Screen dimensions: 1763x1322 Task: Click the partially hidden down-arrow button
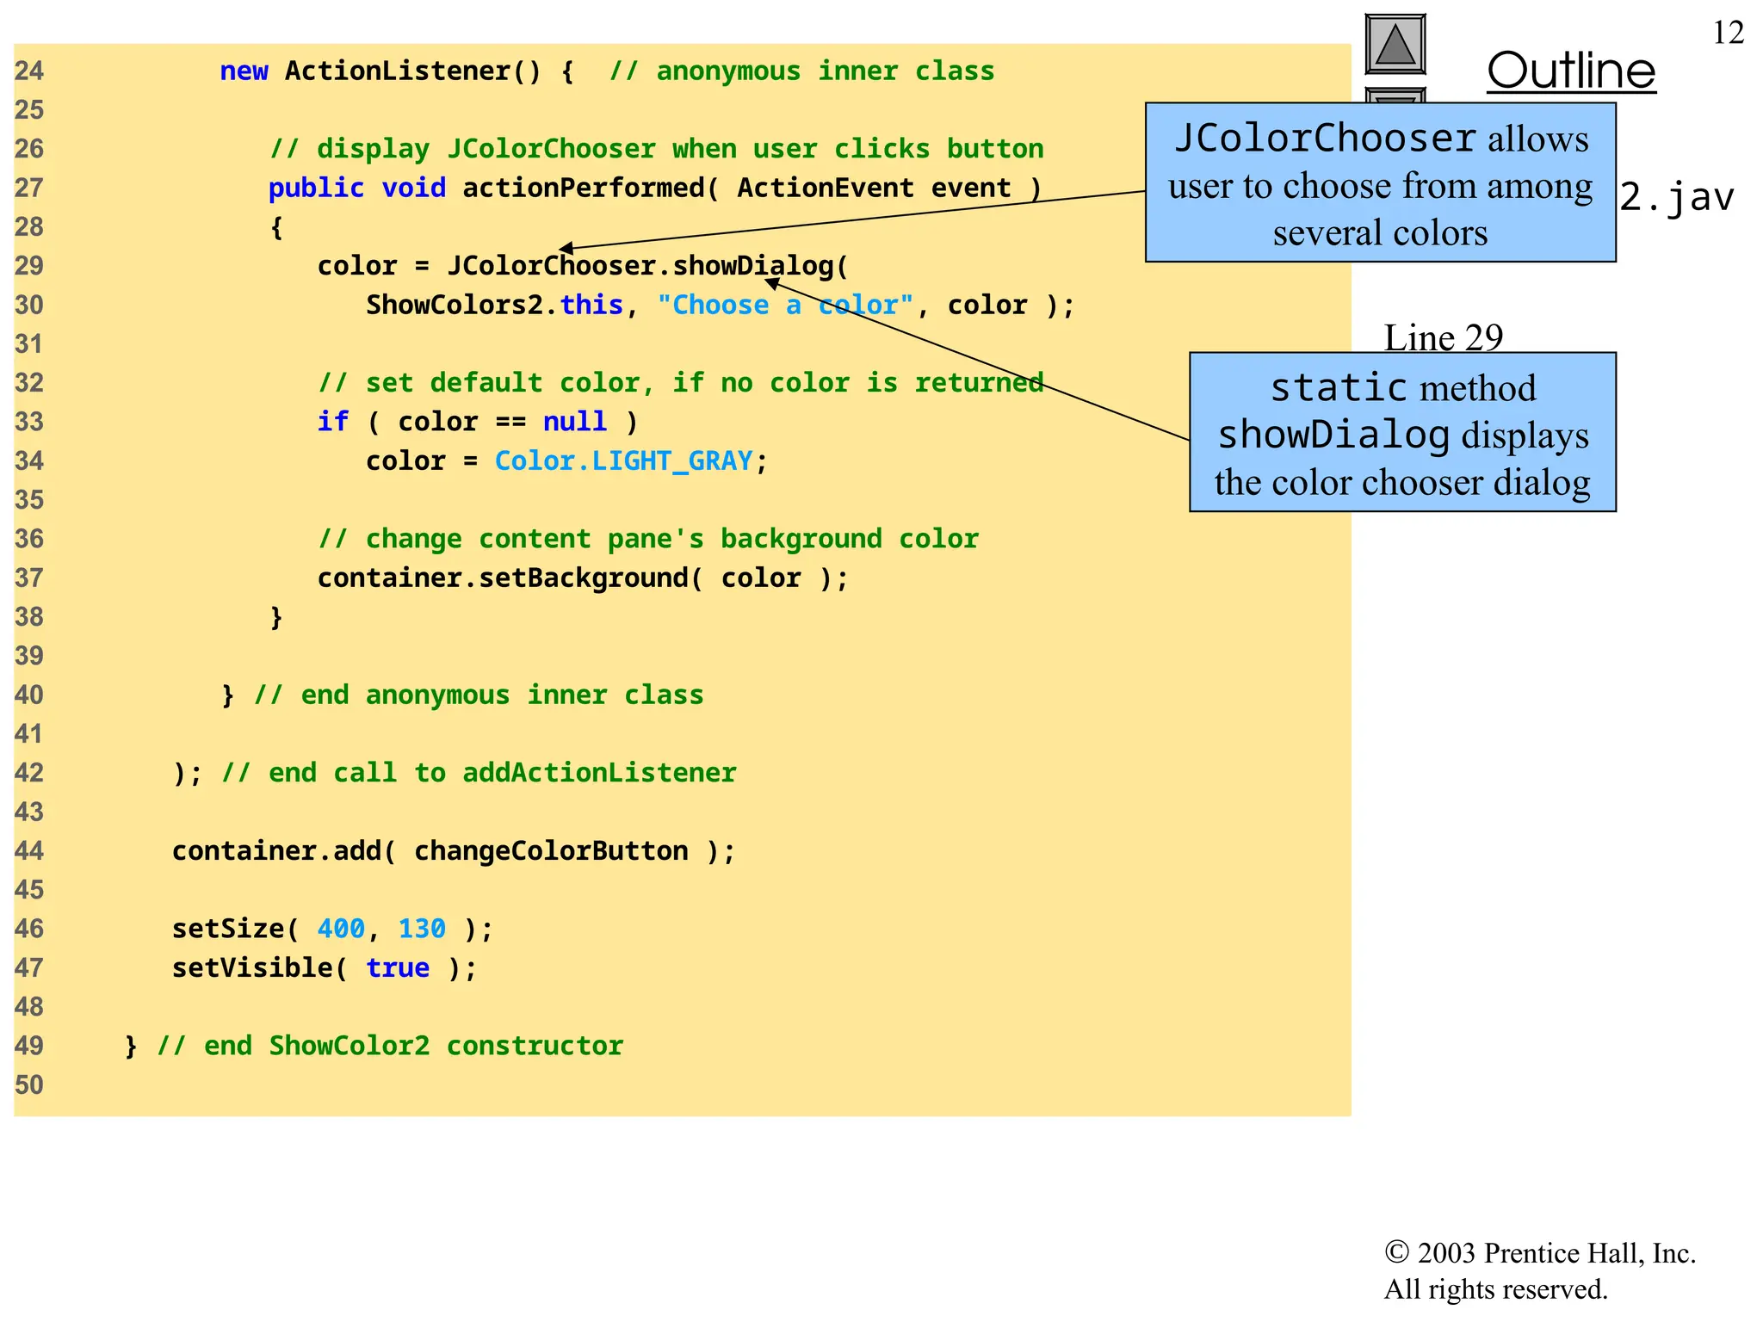tap(1395, 95)
